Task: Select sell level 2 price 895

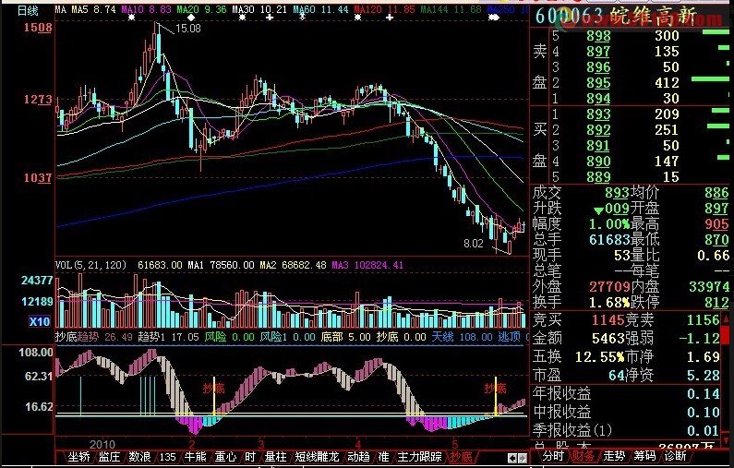Action: tap(598, 83)
